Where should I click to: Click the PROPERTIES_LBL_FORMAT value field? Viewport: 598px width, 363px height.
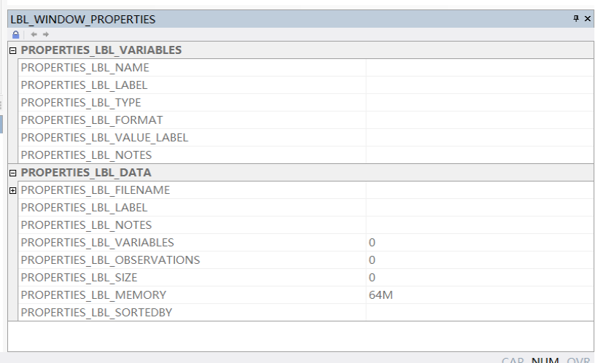pyautogui.click(x=480, y=120)
